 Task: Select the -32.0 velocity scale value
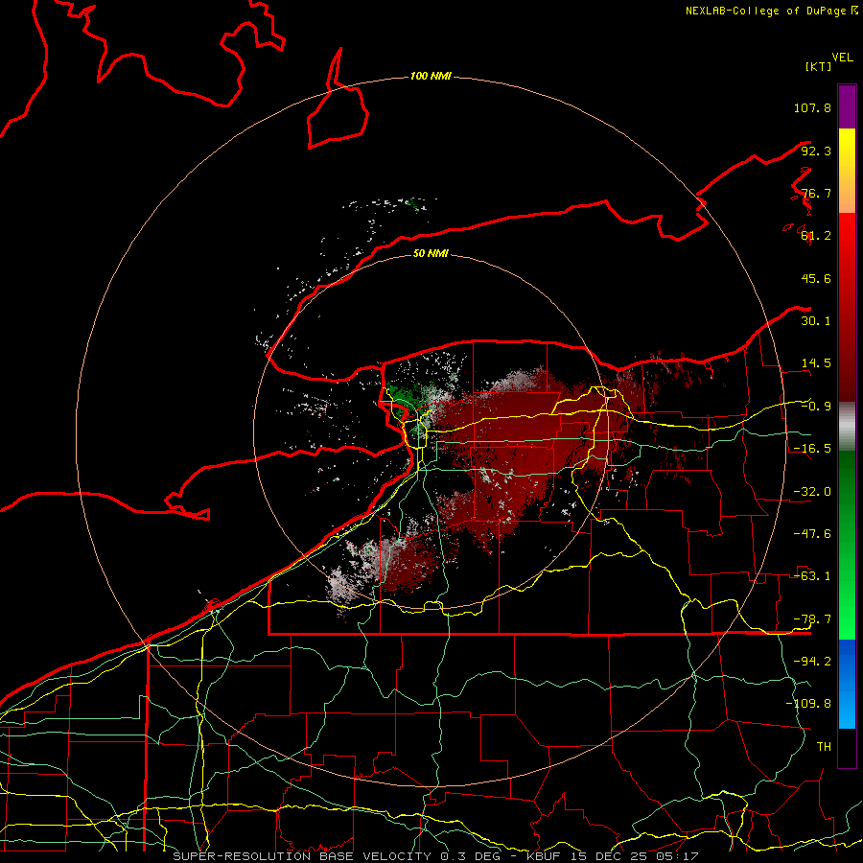(812, 492)
